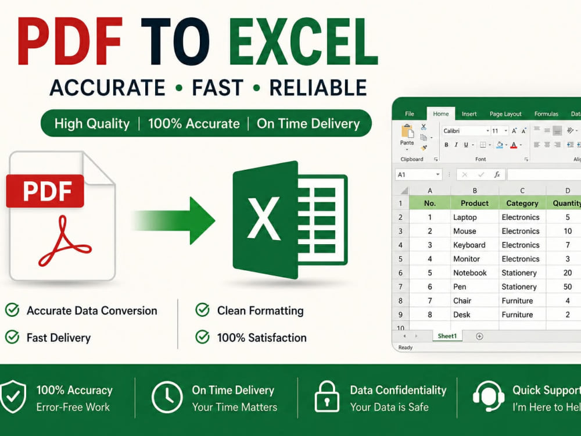Open Insert Function fx button
581x436 pixels.
[x=497, y=174]
